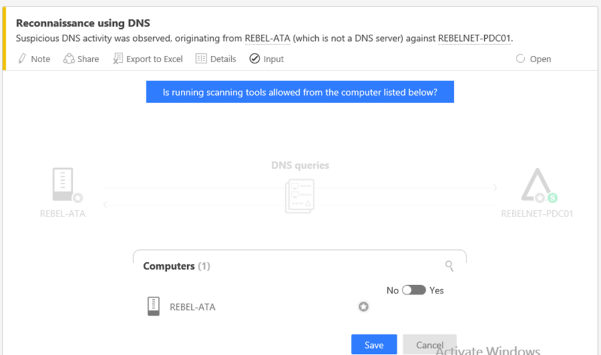Viewport: 601px width, 355px height.
Task: Click the REBELNET-PDC01 link in description
Action: (475, 38)
